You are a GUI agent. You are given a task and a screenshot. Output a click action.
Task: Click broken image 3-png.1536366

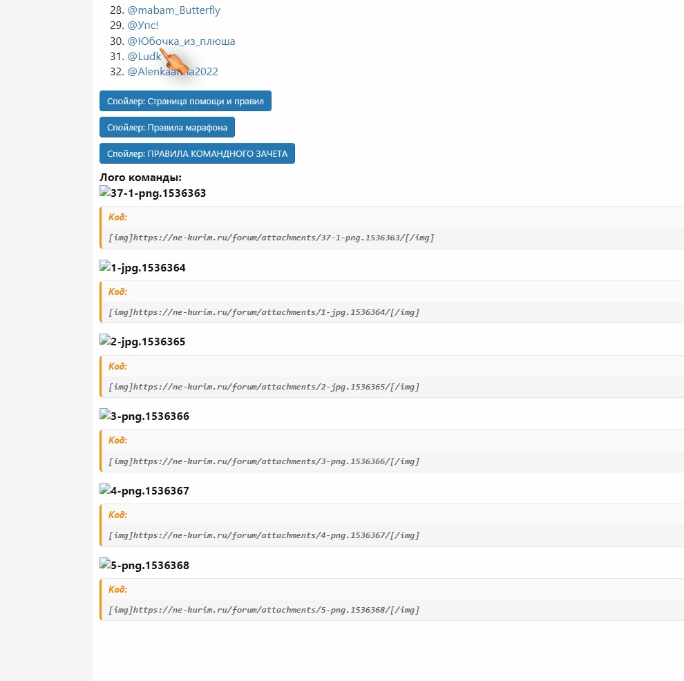click(x=144, y=416)
